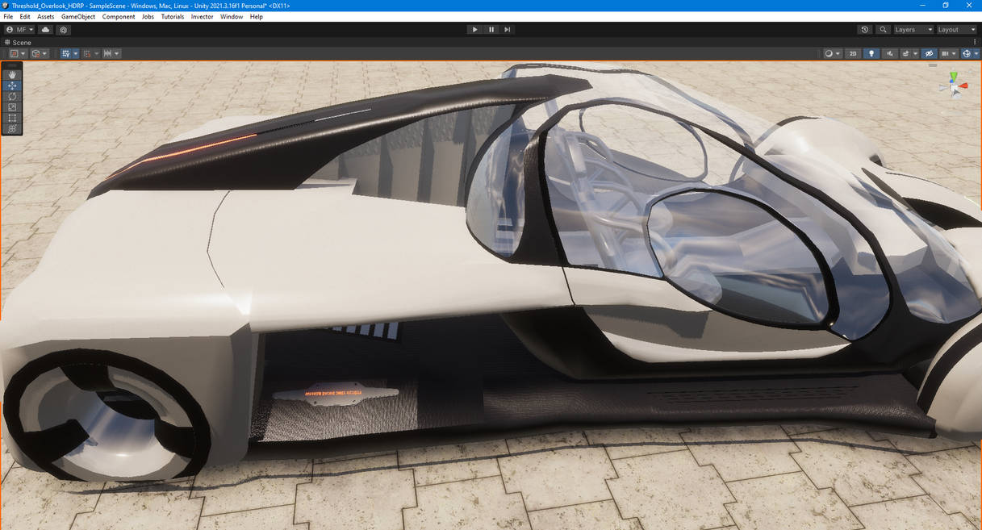Viewport: 982px width, 530px height.
Task: Open the GameObject menu
Action: (x=77, y=16)
